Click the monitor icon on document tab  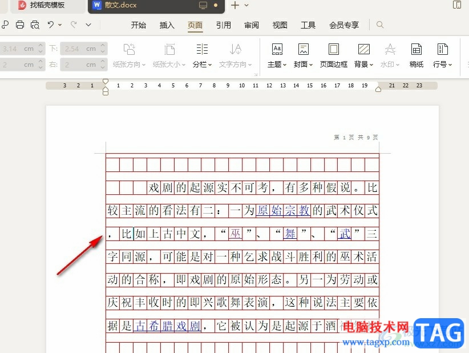click(203, 5)
